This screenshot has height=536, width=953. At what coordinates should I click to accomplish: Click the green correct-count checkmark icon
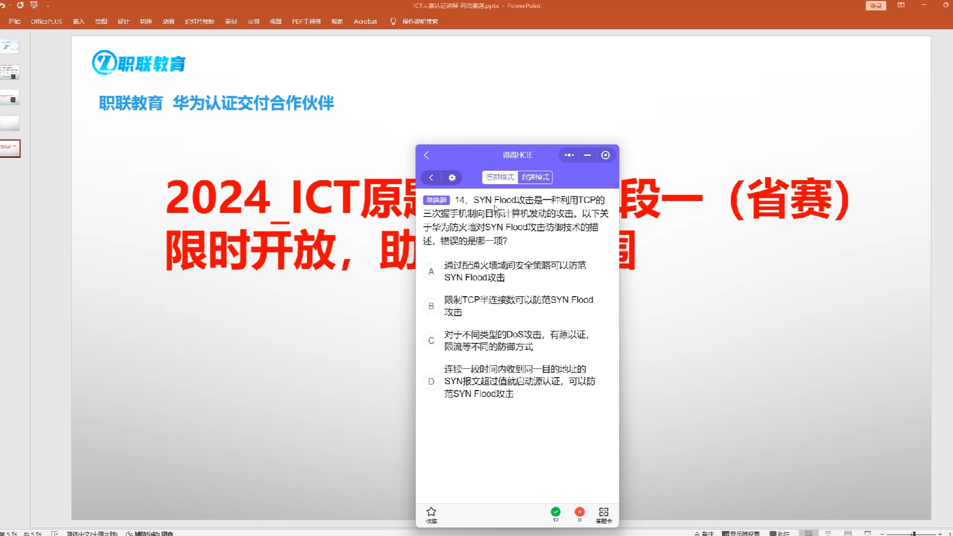[555, 512]
